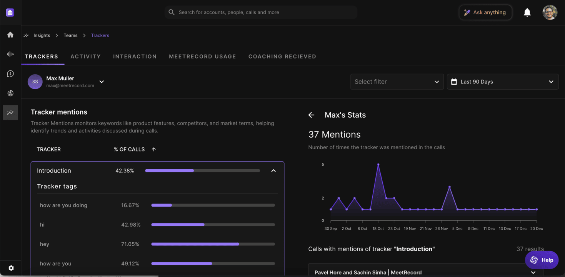Image resolution: width=565 pixels, height=277 pixels.
Task: Click the user profile avatar
Action: [550, 13]
